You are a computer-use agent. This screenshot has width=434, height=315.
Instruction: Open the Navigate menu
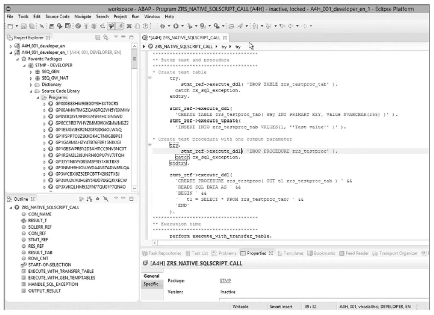click(x=83, y=17)
